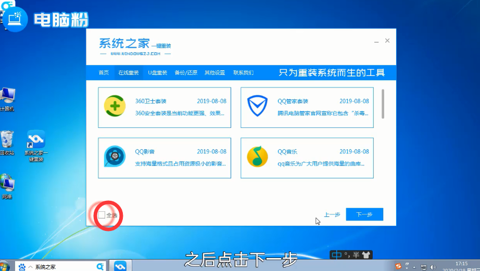
Task: Select the 系统之家一键重装 desktop shortcut
Action: [x=36, y=146]
